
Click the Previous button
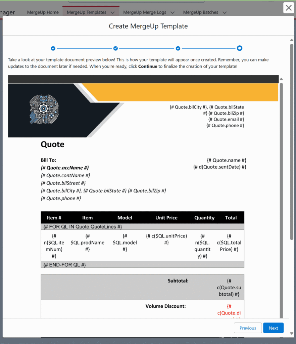click(248, 328)
